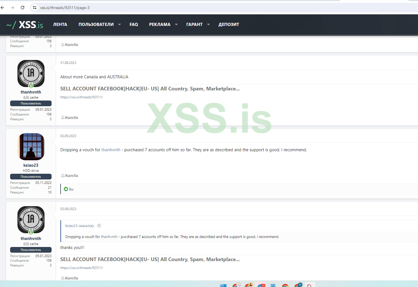Click ksiao23's reactions count '10'
418x287 pixels.
pyautogui.click(x=50, y=192)
